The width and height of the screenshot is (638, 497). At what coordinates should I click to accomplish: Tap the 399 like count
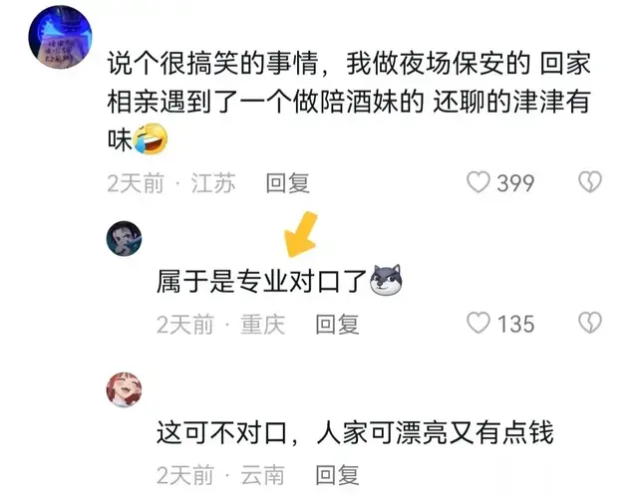click(x=515, y=183)
